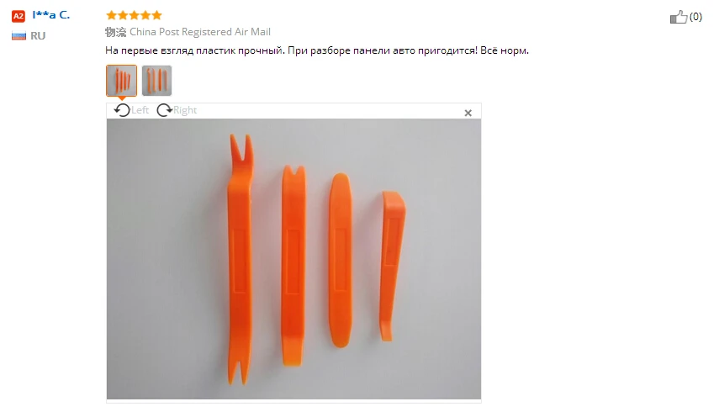The height and width of the screenshot is (412, 719).
Task: Click the enlarged orange pry tools photo
Action: tap(294, 259)
